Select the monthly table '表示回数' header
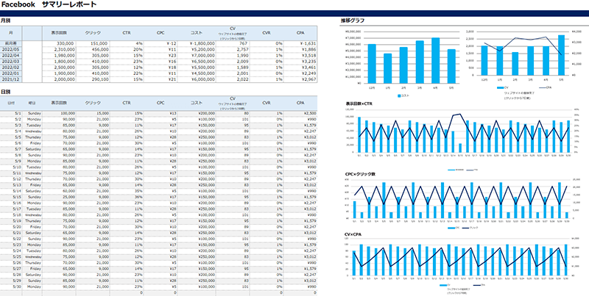589x296 pixels. (x=59, y=33)
